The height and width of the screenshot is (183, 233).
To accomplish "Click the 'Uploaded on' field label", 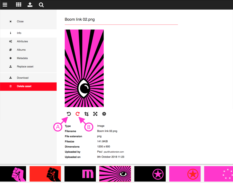I will (x=73, y=157).
